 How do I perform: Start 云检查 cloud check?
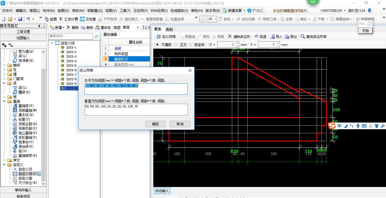click(x=88, y=19)
